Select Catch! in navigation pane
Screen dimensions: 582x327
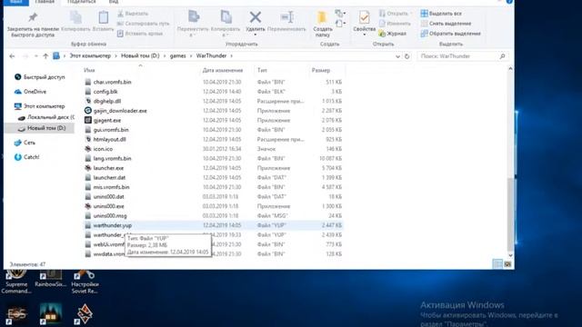26,157
